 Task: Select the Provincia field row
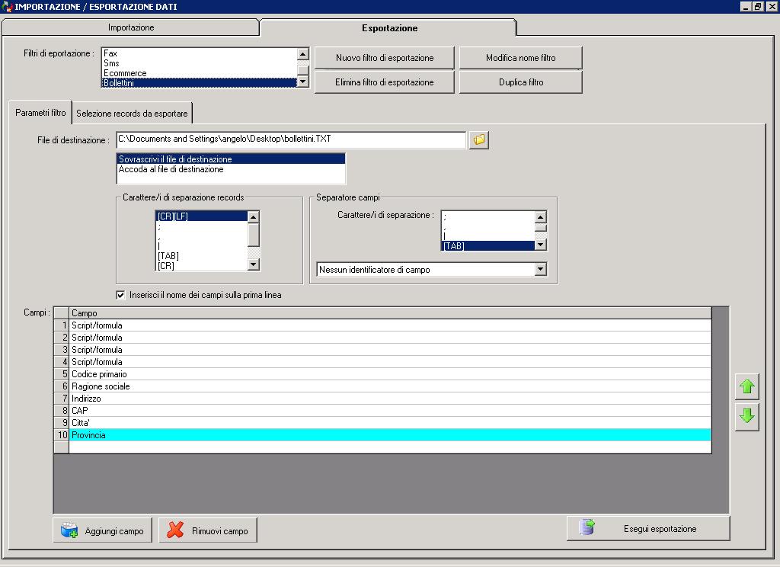(390, 435)
